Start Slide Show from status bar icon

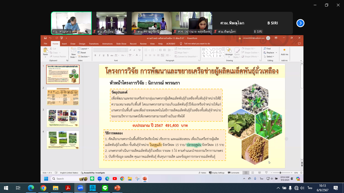coord(266,173)
